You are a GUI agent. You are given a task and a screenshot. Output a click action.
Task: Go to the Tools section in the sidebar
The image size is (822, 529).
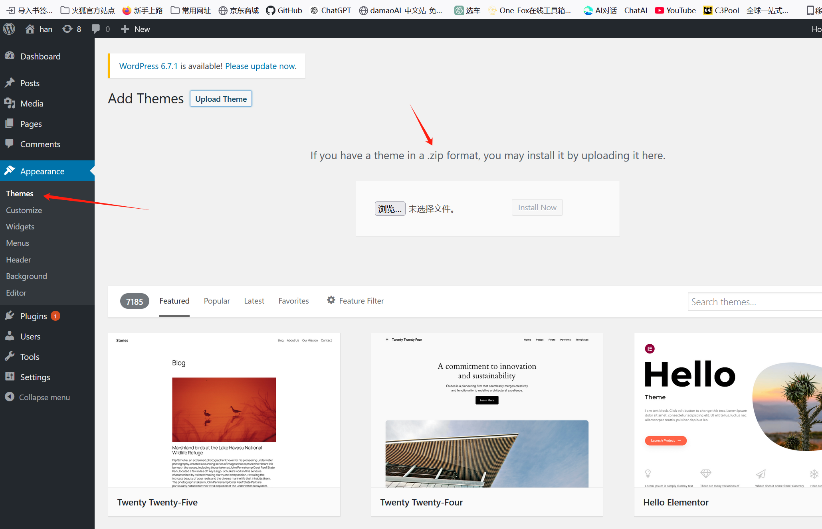pyautogui.click(x=30, y=357)
